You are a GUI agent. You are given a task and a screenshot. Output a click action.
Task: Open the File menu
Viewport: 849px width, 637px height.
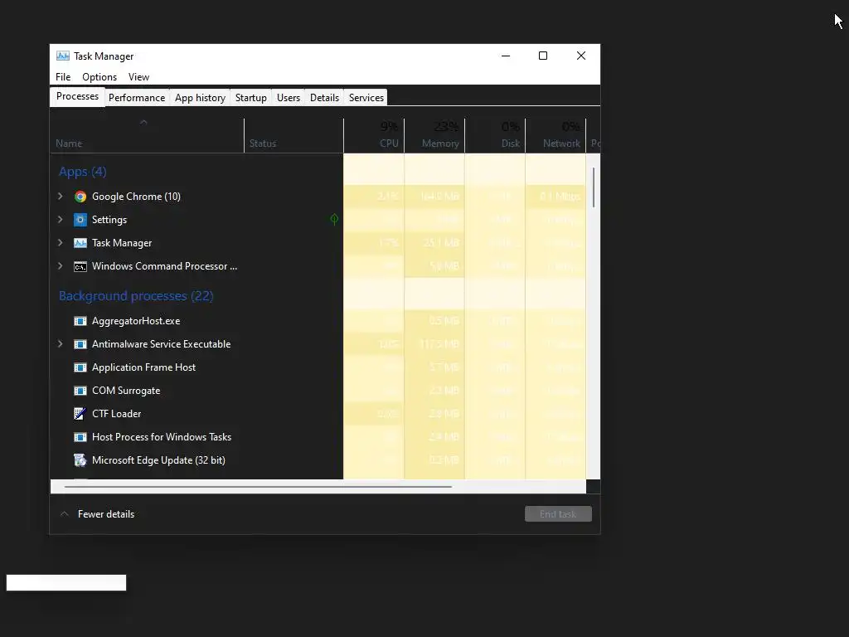point(63,77)
